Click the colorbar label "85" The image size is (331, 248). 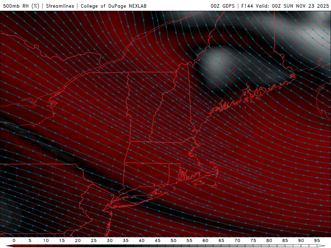[285, 241]
